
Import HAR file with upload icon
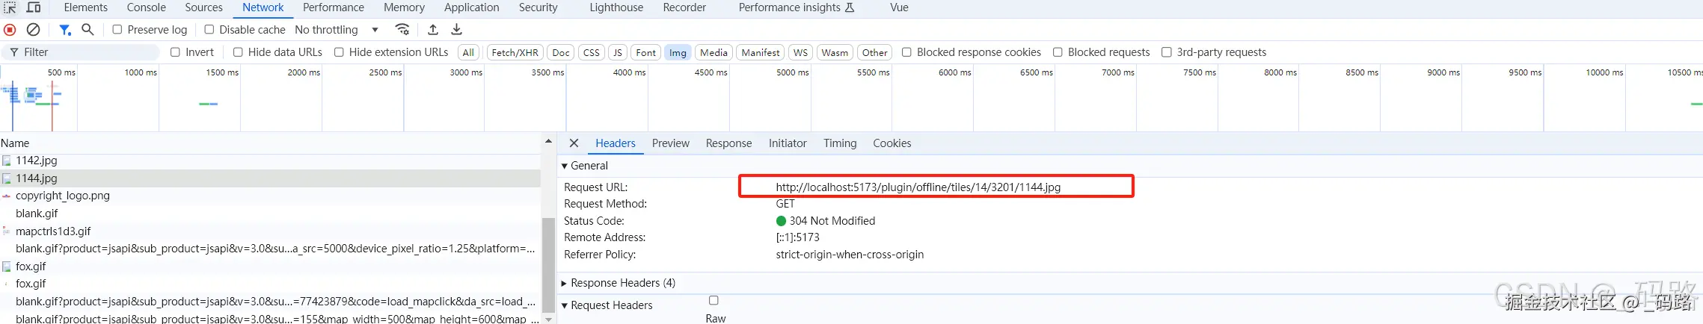pyautogui.click(x=433, y=30)
